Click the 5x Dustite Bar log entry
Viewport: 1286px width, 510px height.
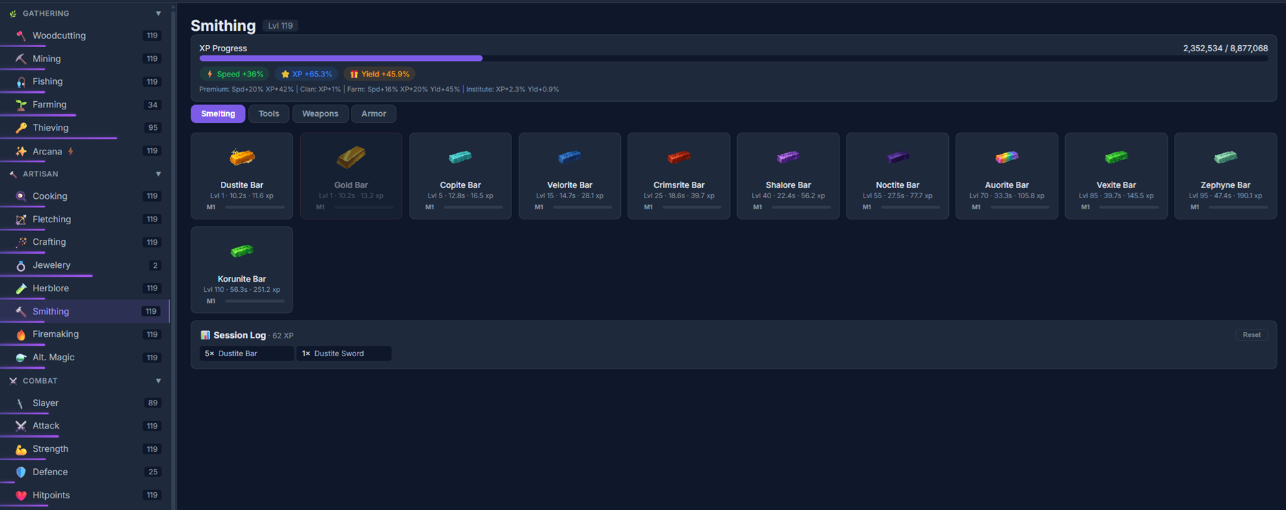point(247,353)
